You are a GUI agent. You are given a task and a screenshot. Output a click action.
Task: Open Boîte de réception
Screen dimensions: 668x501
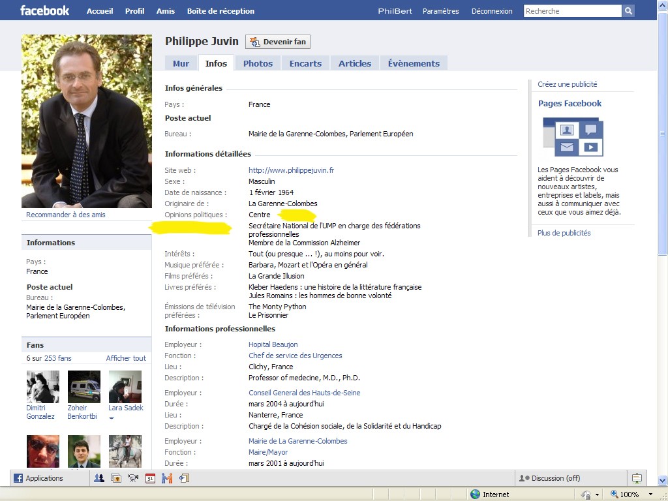[220, 11]
